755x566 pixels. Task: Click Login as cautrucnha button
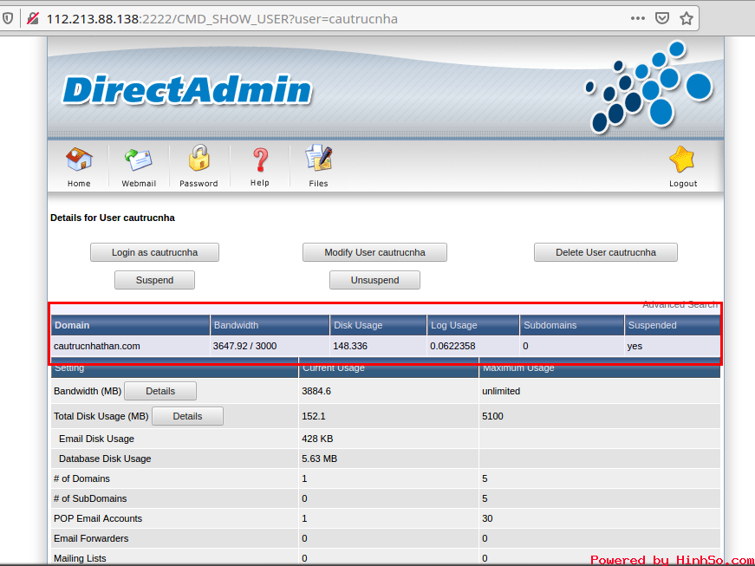(x=154, y=252)
